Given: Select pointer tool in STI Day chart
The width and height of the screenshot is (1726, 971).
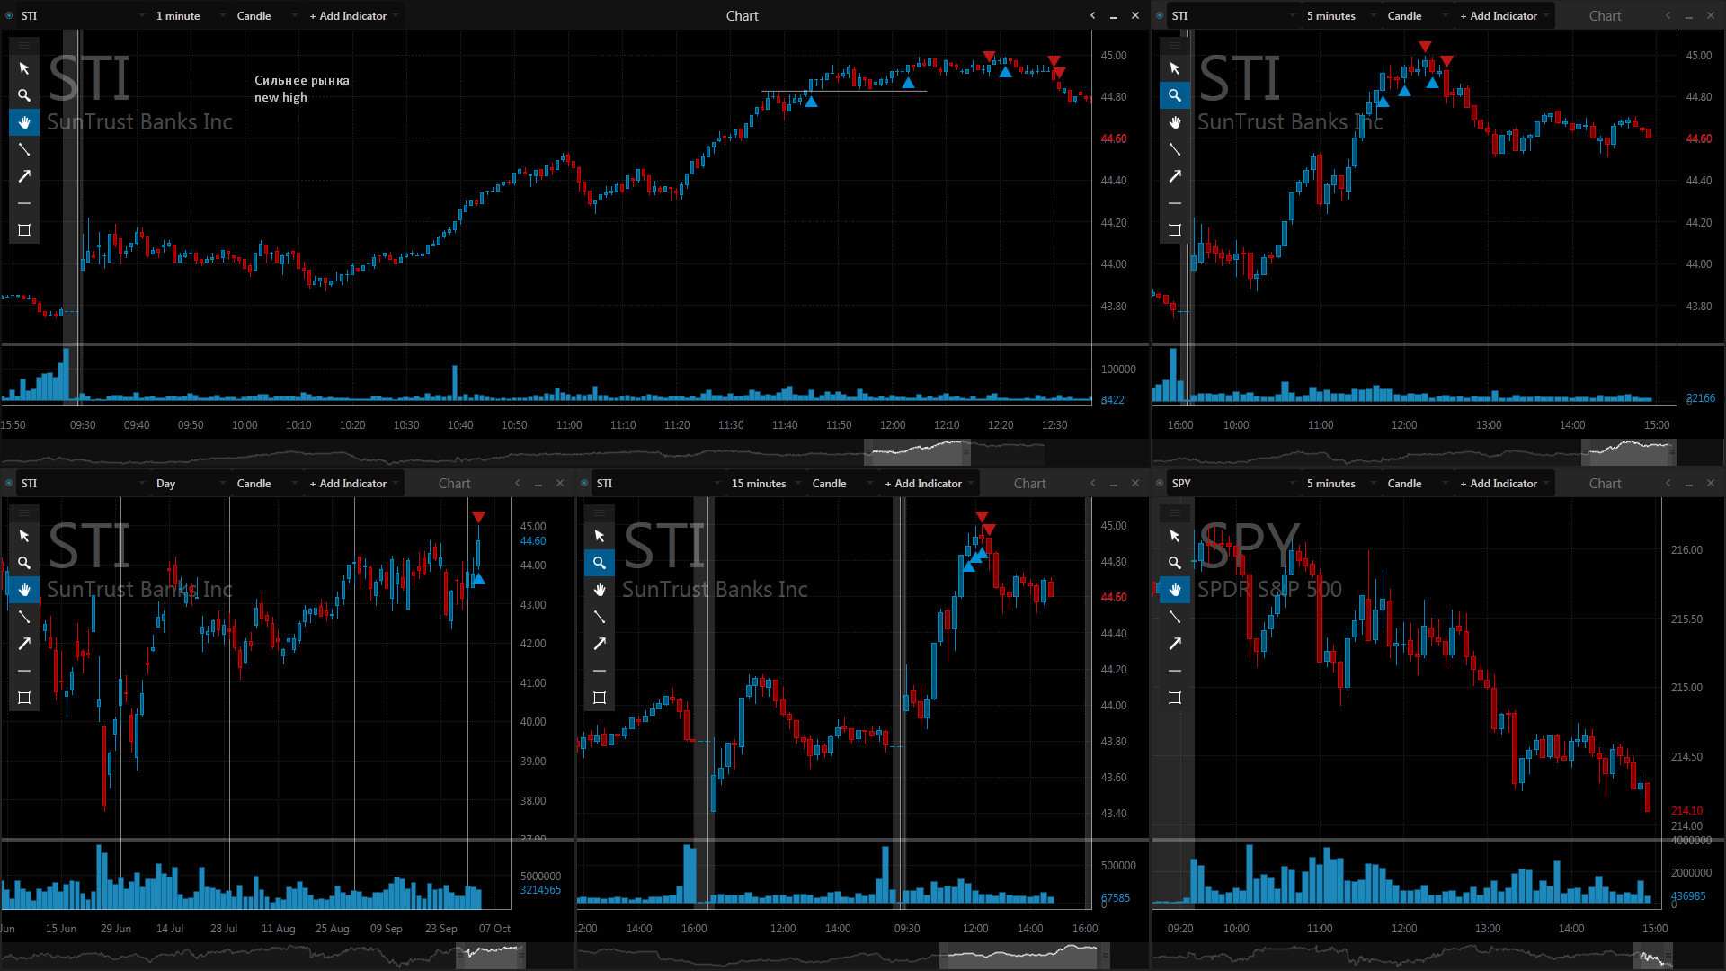Looking at the screenshot, I should (x=24, y=536).
